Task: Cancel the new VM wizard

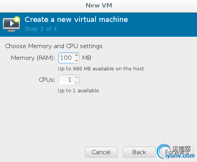Action: [x=101, y=152]
